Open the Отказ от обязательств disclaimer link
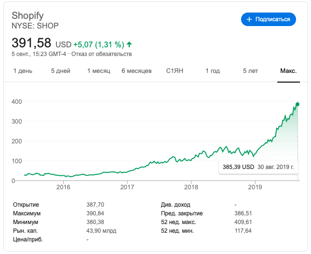This screenshot has width=311, height=254. (x=102, y=54)
